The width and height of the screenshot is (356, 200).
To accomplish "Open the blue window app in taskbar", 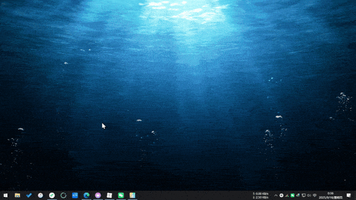I will point(75,195).
